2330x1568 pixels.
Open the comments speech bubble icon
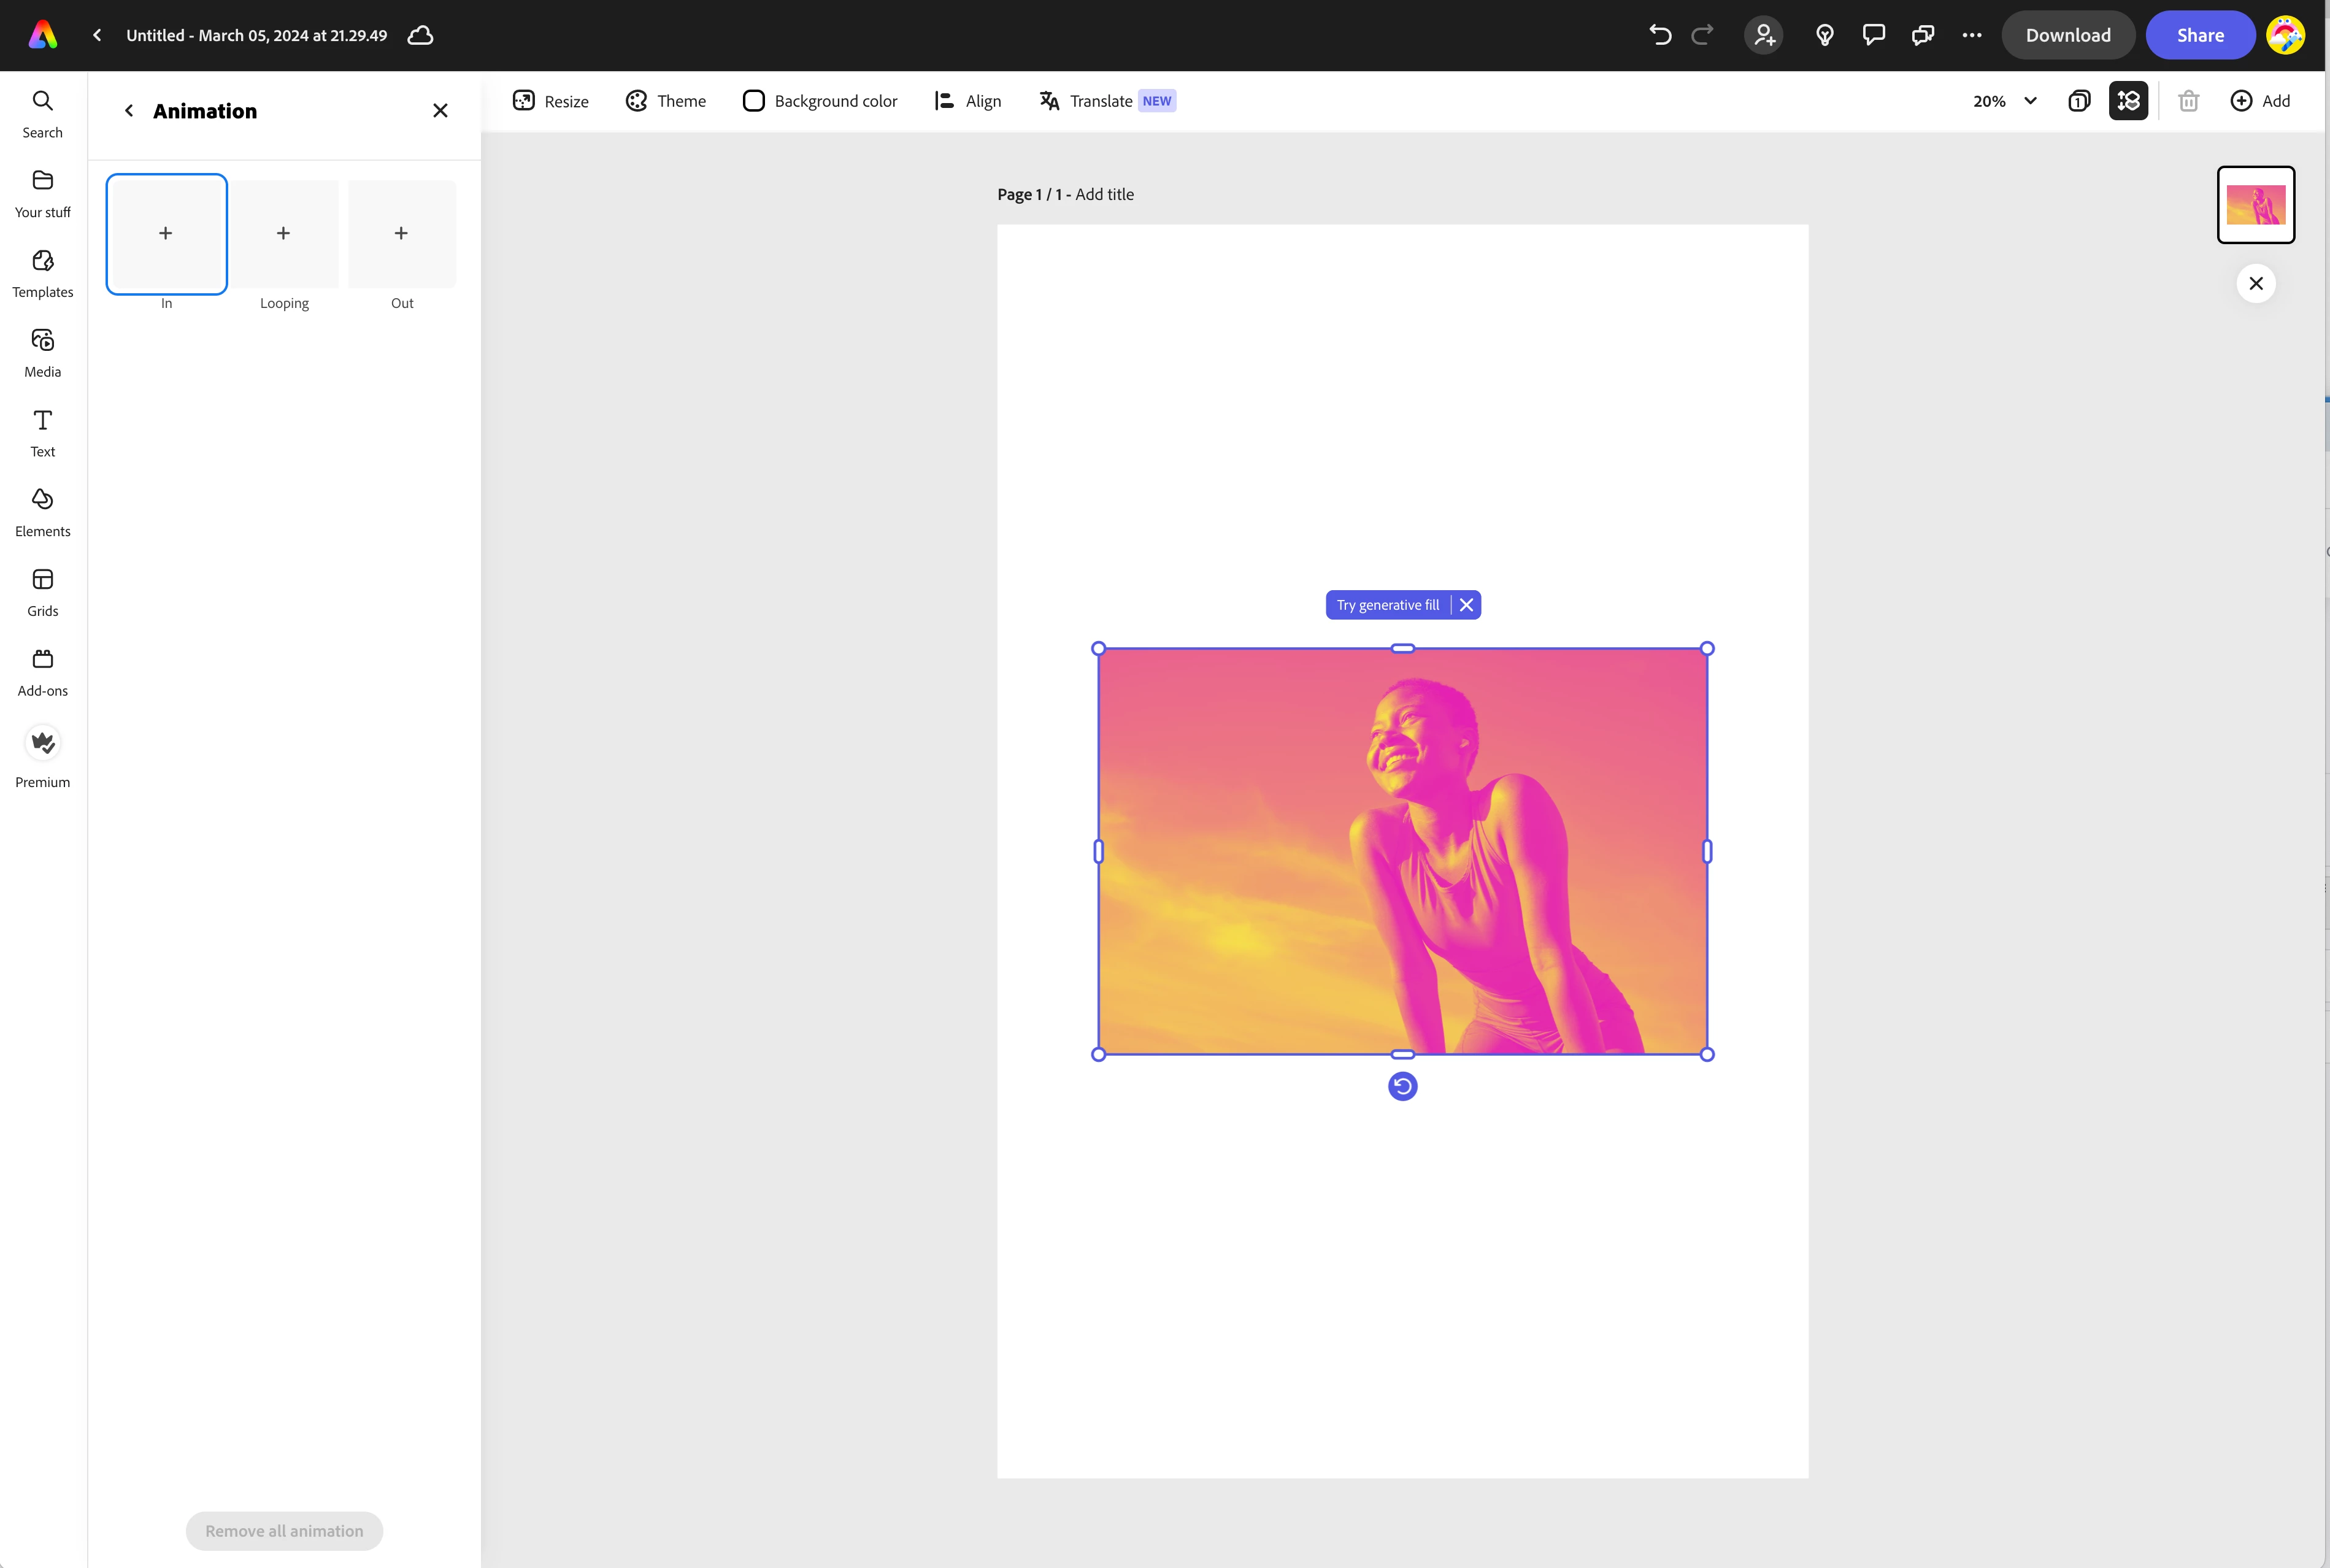pyautogui.click(x=1873, y=35)
